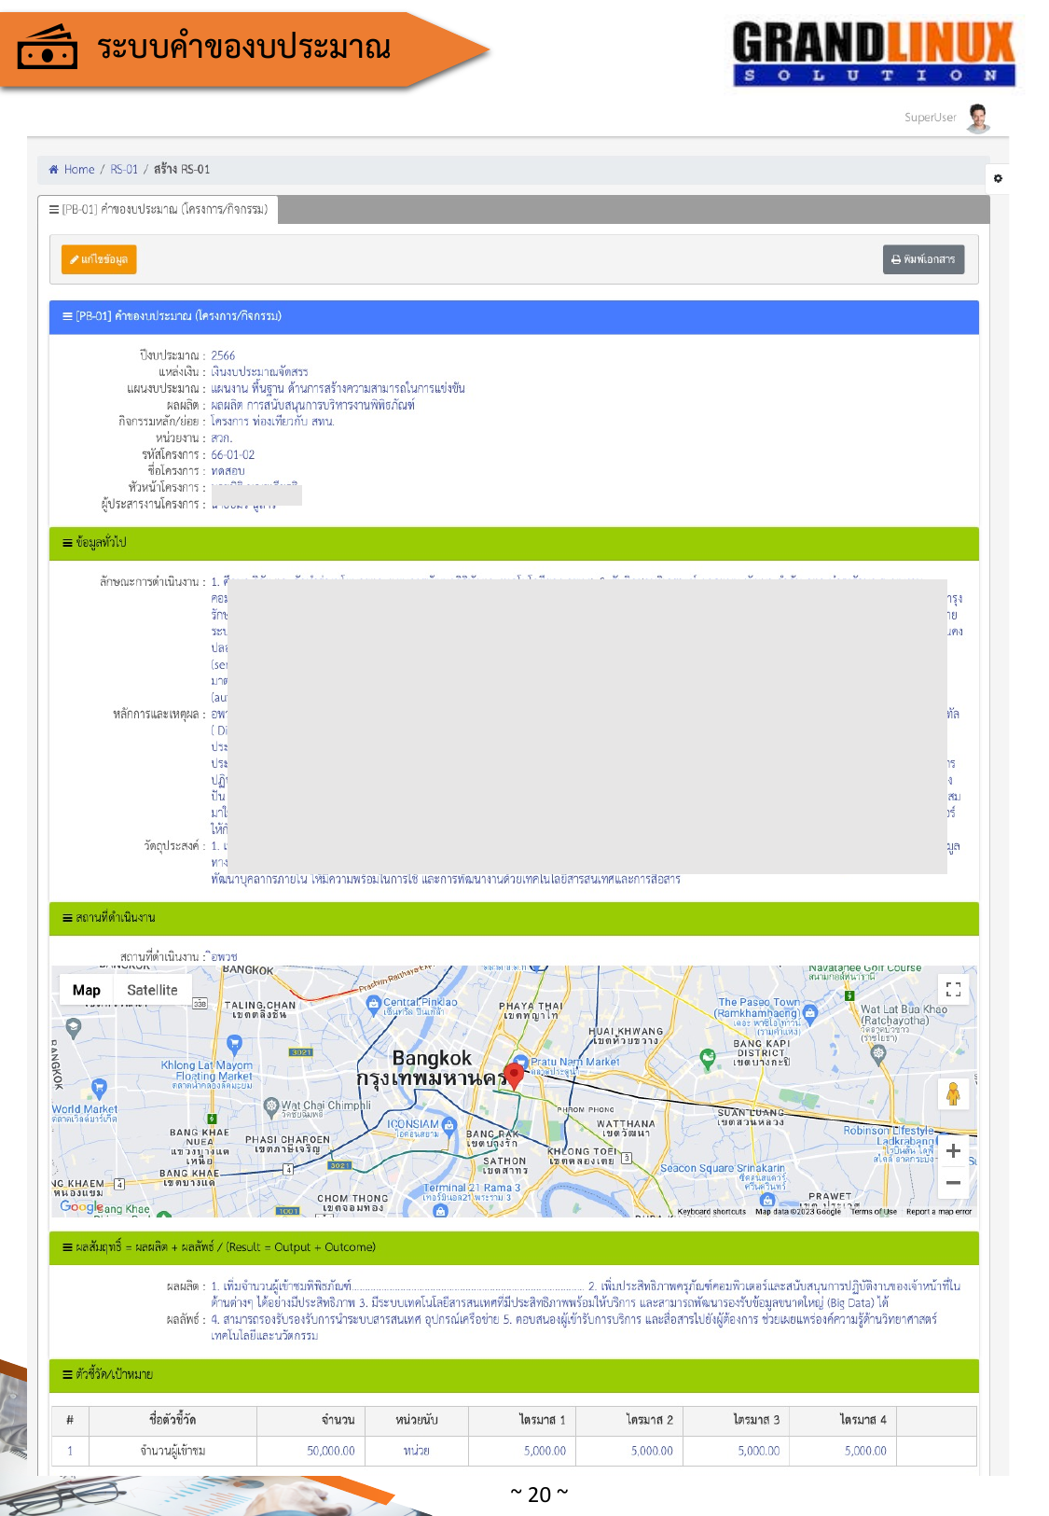Switch map to Satellite view
The image size is (1049, 1516).
coord(152,990)
